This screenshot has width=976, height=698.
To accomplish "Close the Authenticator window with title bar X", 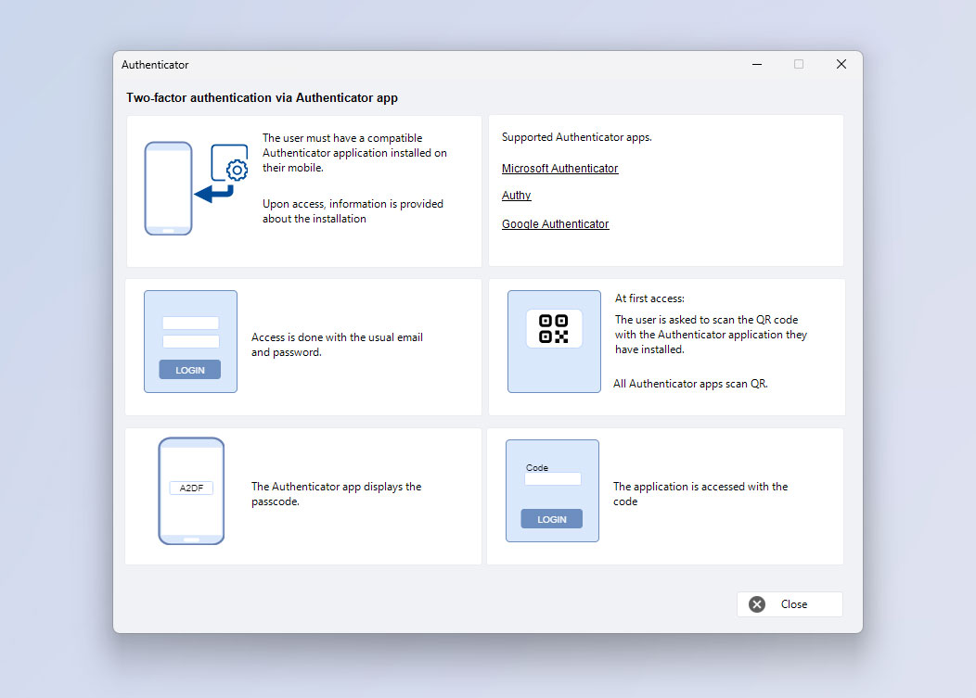I will (x=841, y=64).
